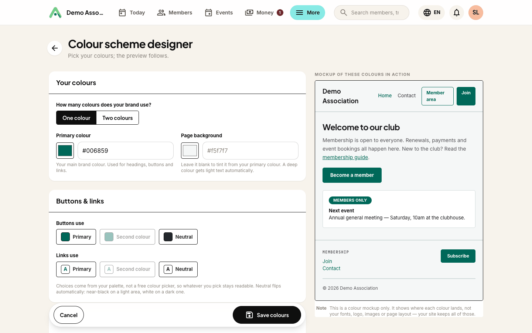The image size is (532, 333).
Task: Set buttons to use Primary colour
Action: pyautogui.click(x=76, y=237)
